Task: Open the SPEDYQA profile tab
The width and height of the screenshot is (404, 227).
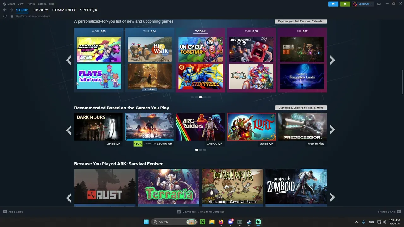Action: [x=89, y=10]
